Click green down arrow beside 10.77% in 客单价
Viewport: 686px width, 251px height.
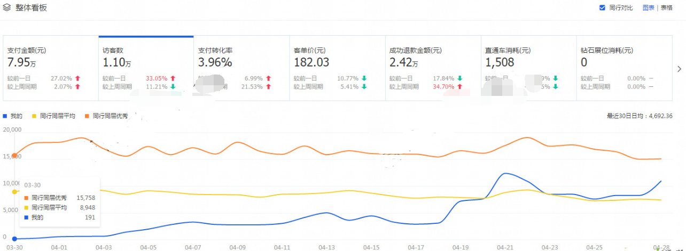point(364,78)
